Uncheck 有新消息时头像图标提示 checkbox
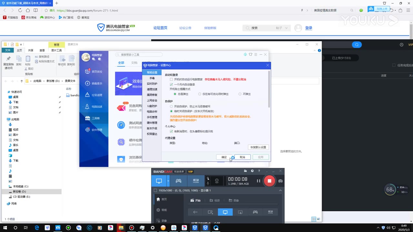 (171, 131)
